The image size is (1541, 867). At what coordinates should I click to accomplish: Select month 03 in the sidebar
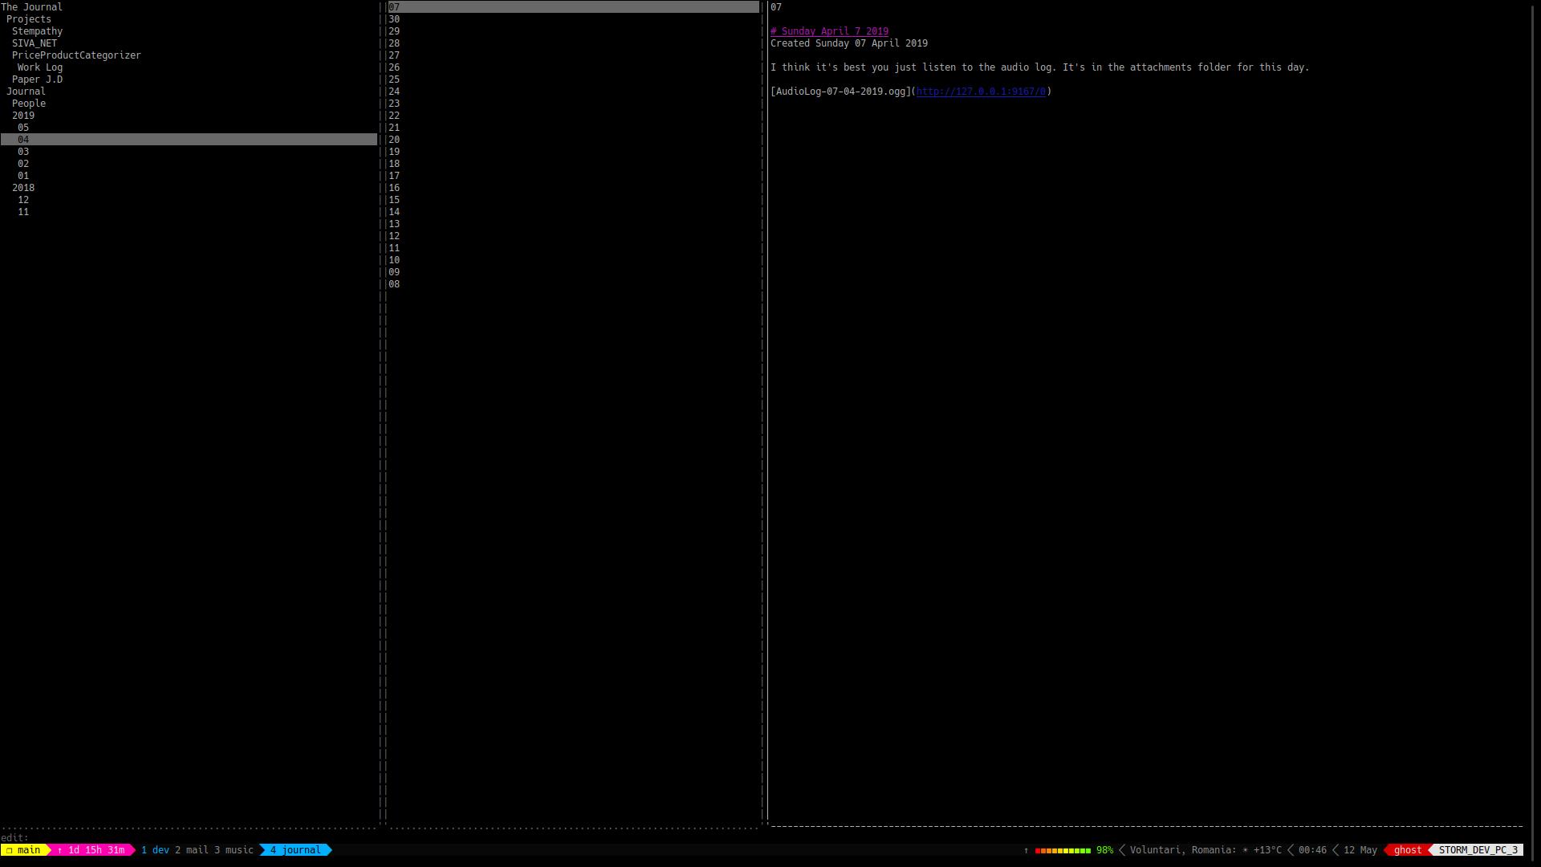(24, 151)
